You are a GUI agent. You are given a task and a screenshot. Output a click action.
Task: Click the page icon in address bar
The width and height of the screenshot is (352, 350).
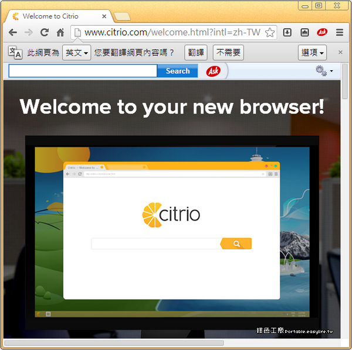click(77, 32)
